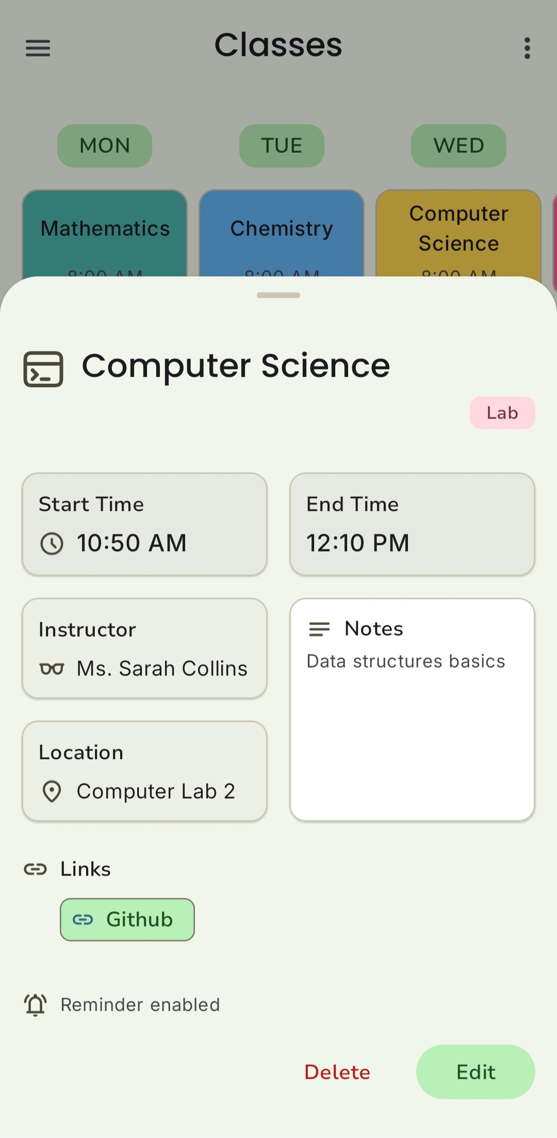Select the TUE day tab
The image size is (557, 1138).
click(282, 145)
